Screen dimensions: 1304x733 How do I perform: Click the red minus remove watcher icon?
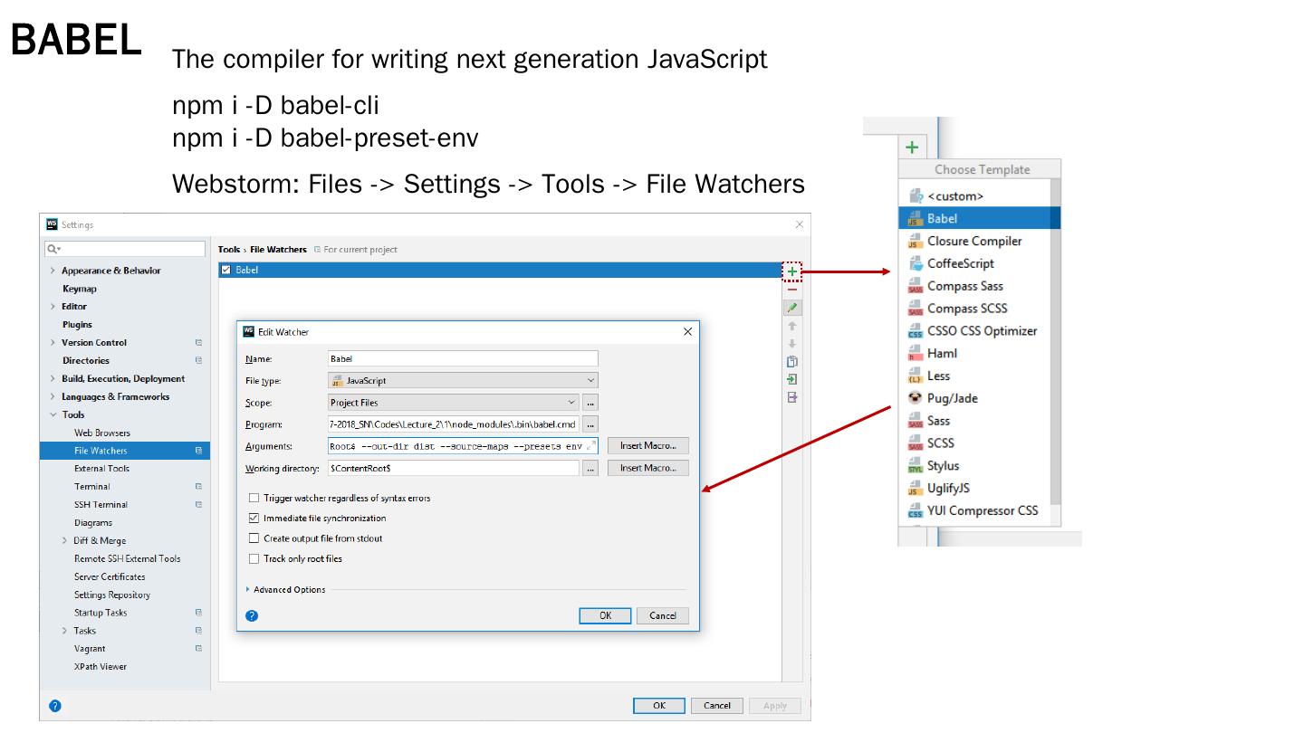(792, 290)
